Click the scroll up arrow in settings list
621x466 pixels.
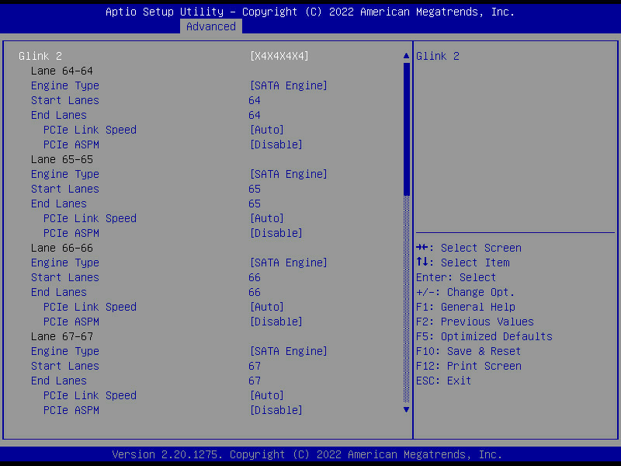pos(405,56)
